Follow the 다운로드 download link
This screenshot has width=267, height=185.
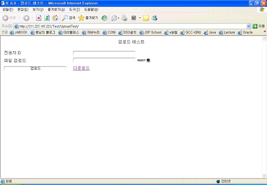pyautogui.click(x=81, y=68)
